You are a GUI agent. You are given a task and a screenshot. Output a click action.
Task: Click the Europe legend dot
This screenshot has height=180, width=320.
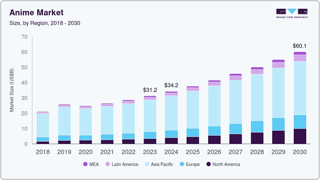tap(182, 164)
